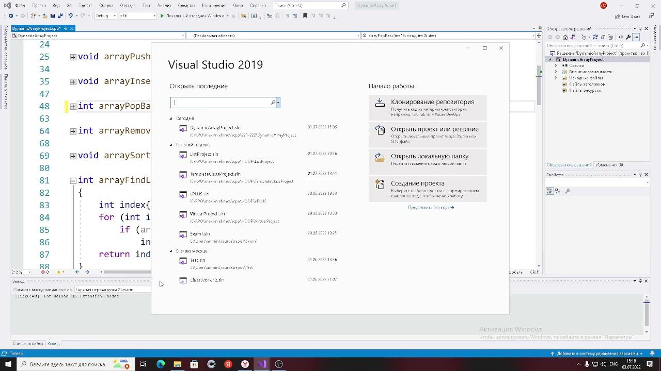Switch to the 'Список ошибок' tab
Image resolution: width=661 pixels, height=371 pixels.
point(28,343)
